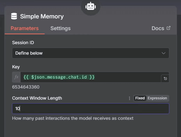Select Expression mode for Context Window Length
This screenshot has width=181, height=137.
pyautogui.click(x=157, y=98)
